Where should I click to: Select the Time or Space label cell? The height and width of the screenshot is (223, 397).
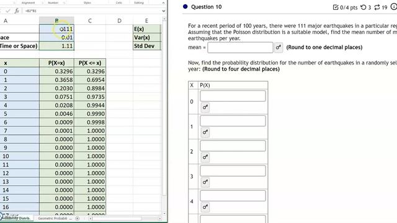click(x=19, y=46)
